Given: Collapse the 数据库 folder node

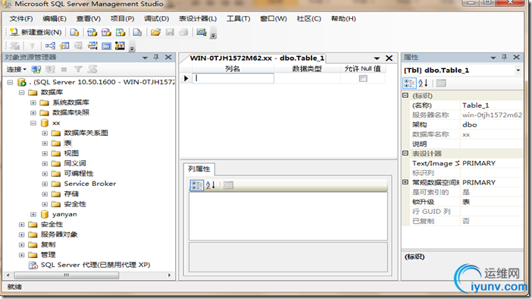Looking at the screenshot, I should coord(22,93).
